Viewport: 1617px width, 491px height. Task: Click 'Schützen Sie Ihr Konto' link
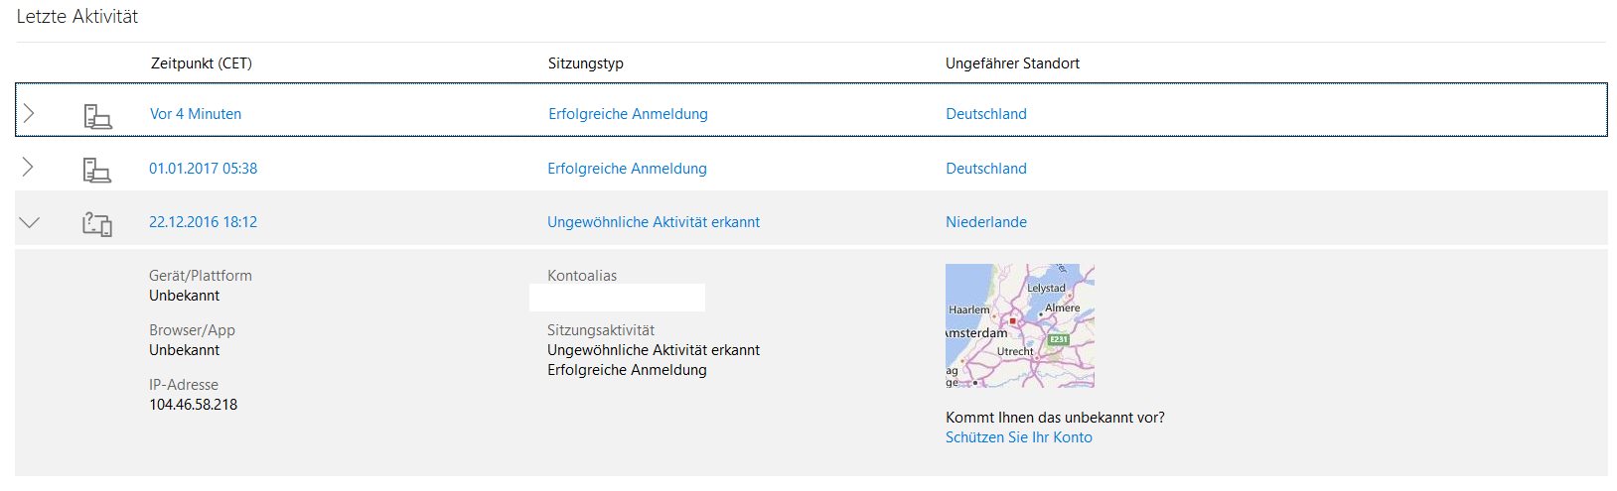point(1018,437)
